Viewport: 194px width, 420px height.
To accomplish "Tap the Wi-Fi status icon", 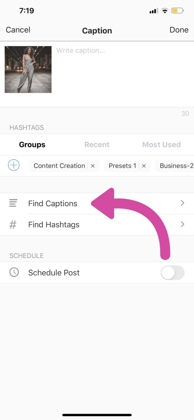I will [165, 11].
